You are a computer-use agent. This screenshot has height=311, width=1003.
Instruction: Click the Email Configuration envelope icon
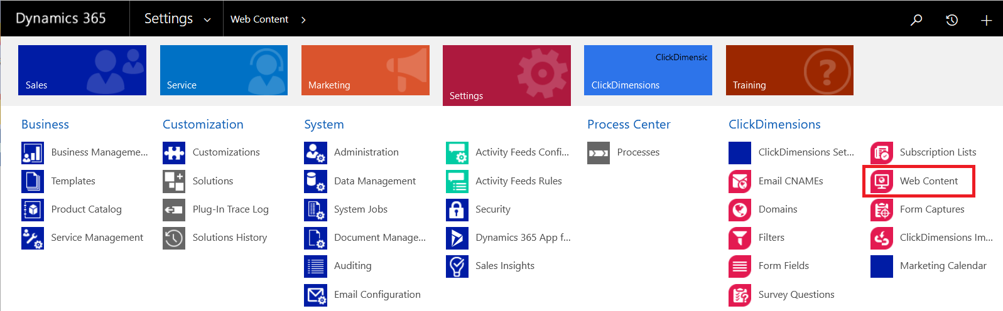click(315, 295)
